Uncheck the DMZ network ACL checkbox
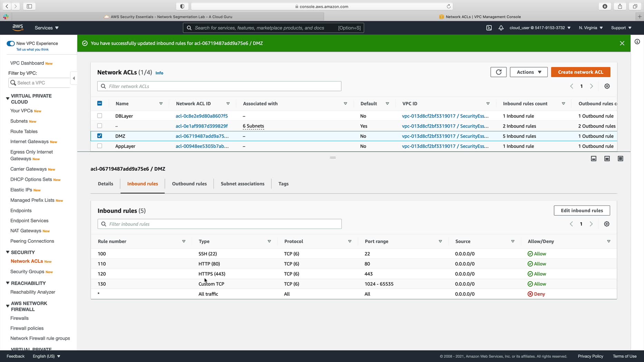Viewport: 644px width, 362px height. (x=100, y=136)
